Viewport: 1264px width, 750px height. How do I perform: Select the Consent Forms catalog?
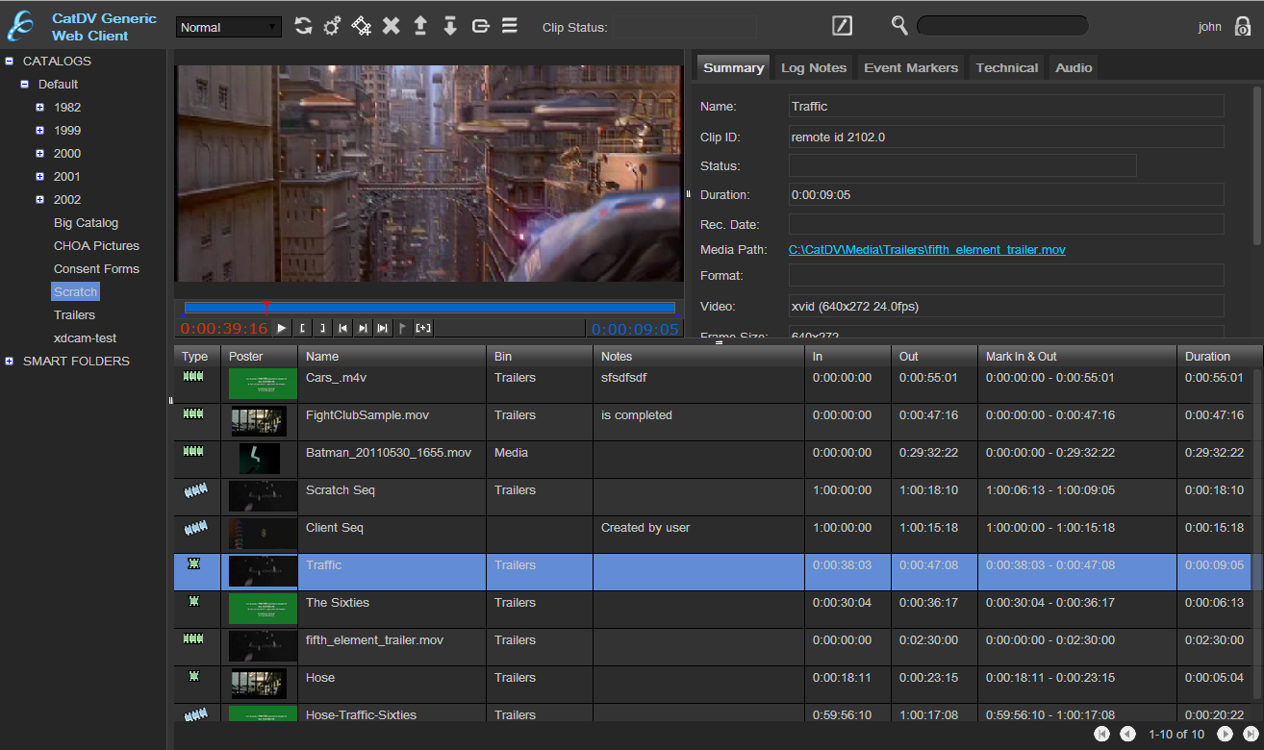click(x=96, y=268)
